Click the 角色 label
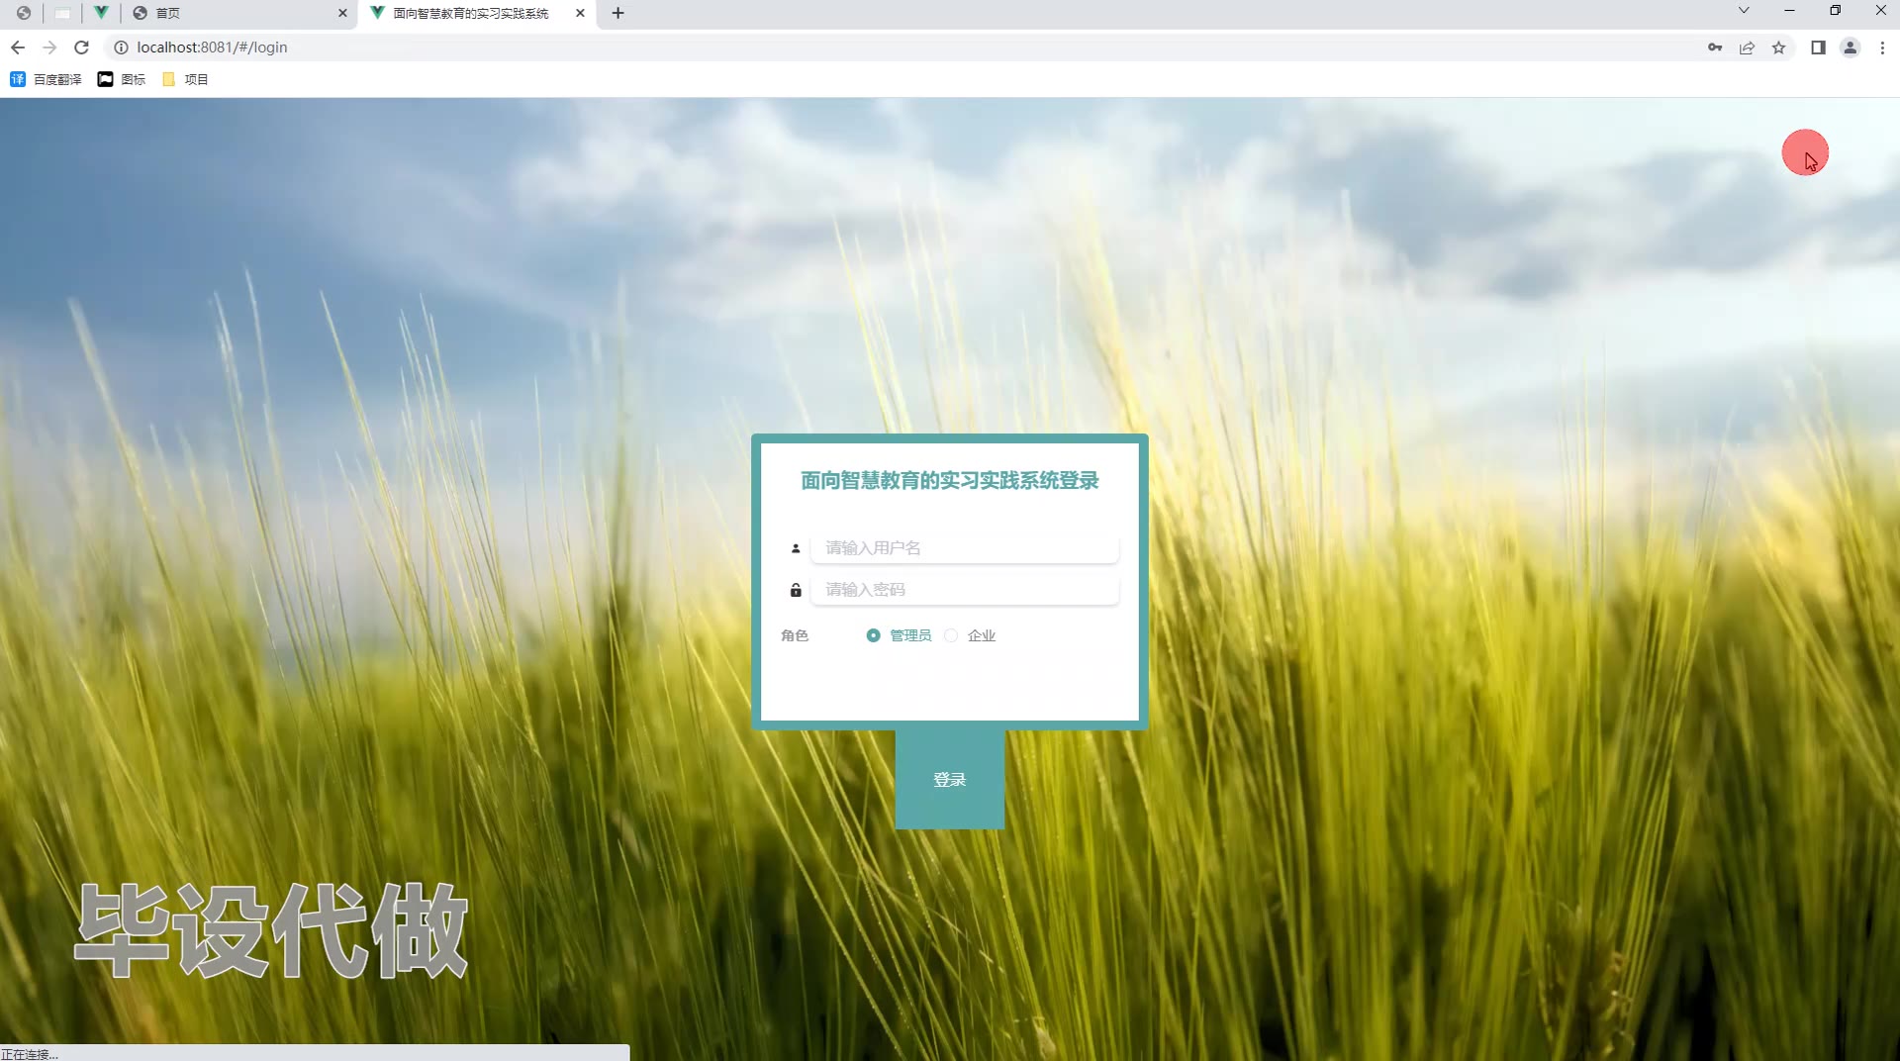Screen dimensions: 1900x1061 click(795, 635)
